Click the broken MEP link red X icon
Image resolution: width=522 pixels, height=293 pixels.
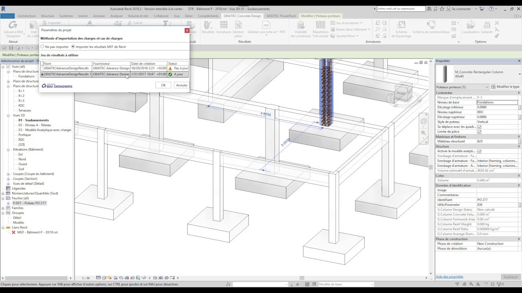tap(13, 232)
